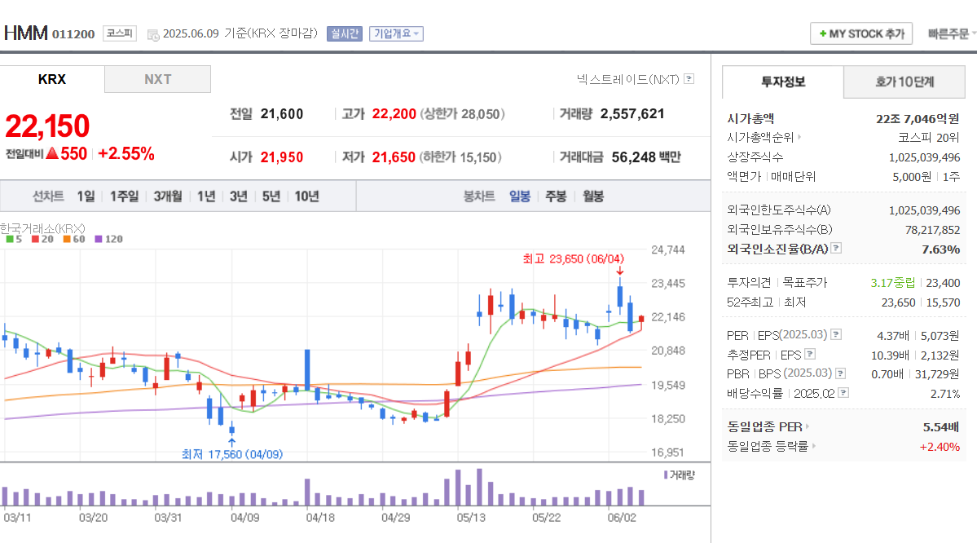This screenshot has height=543, width=977.
Task: Select the 3개월 line chart period
Action: click(168, 196)
